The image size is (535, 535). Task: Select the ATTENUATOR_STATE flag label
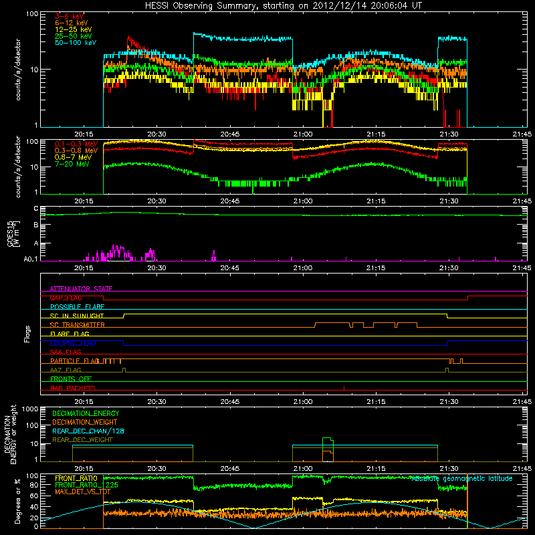coord(81,289)
